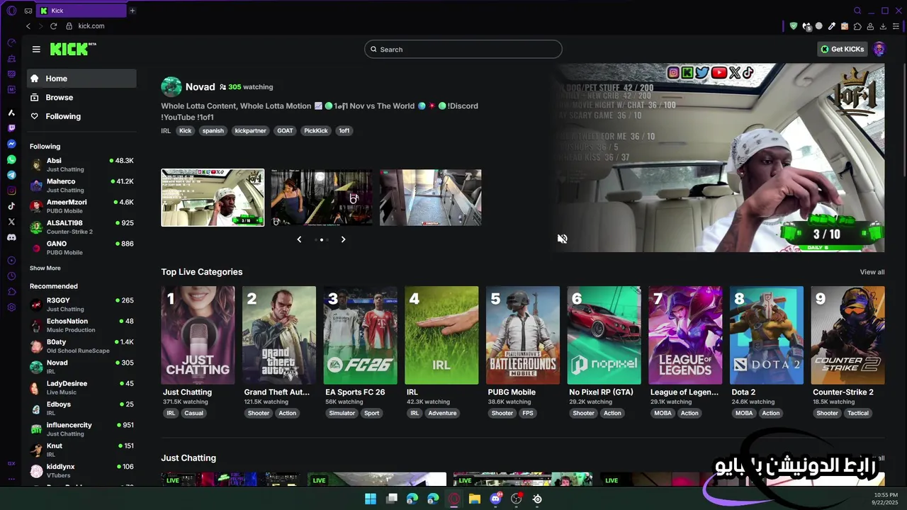Viewport: 907px width, 510px height.
Task: Click the Opera tab search magnifier
Action: [x=857, y=11]
